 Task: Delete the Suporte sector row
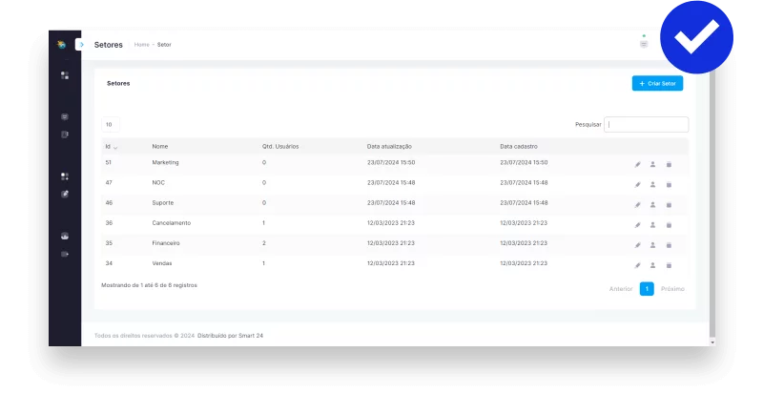point(669,205)
